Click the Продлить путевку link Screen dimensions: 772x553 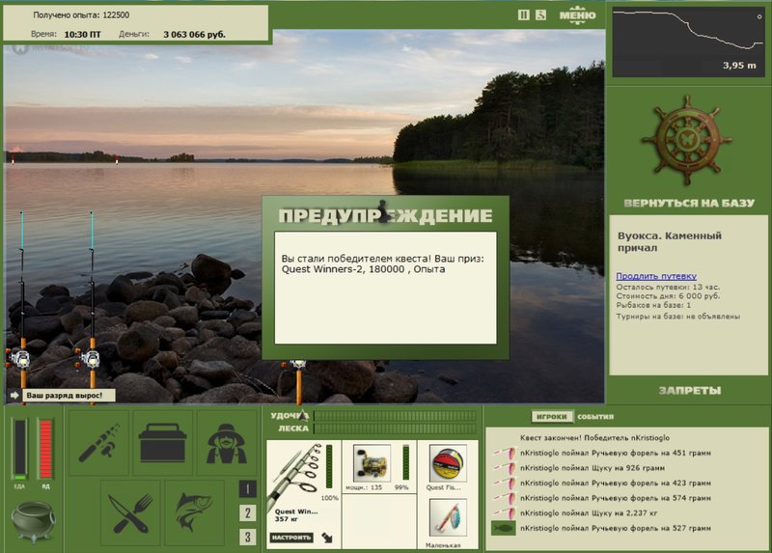click(x=656, y=276)
